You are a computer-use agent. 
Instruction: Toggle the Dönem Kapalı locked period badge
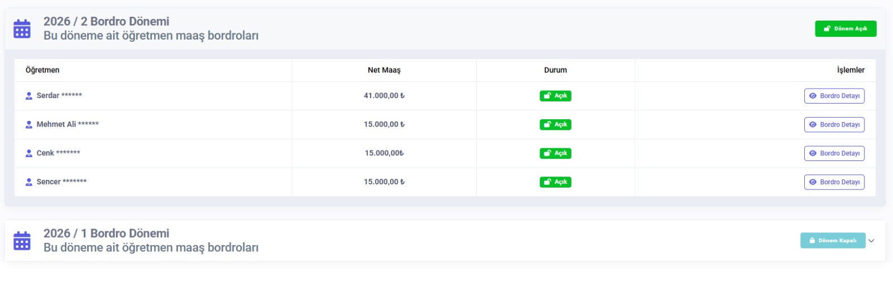coord(832,241)
